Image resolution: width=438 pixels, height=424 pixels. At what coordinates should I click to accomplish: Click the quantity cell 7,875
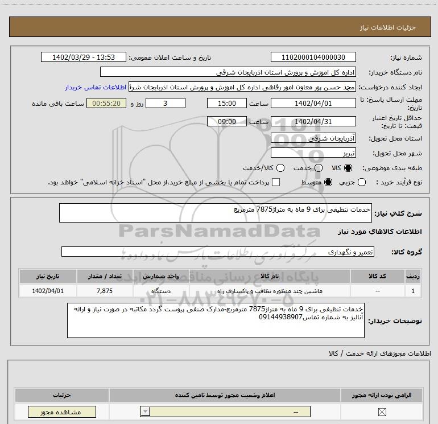click(x=105, y=291)
